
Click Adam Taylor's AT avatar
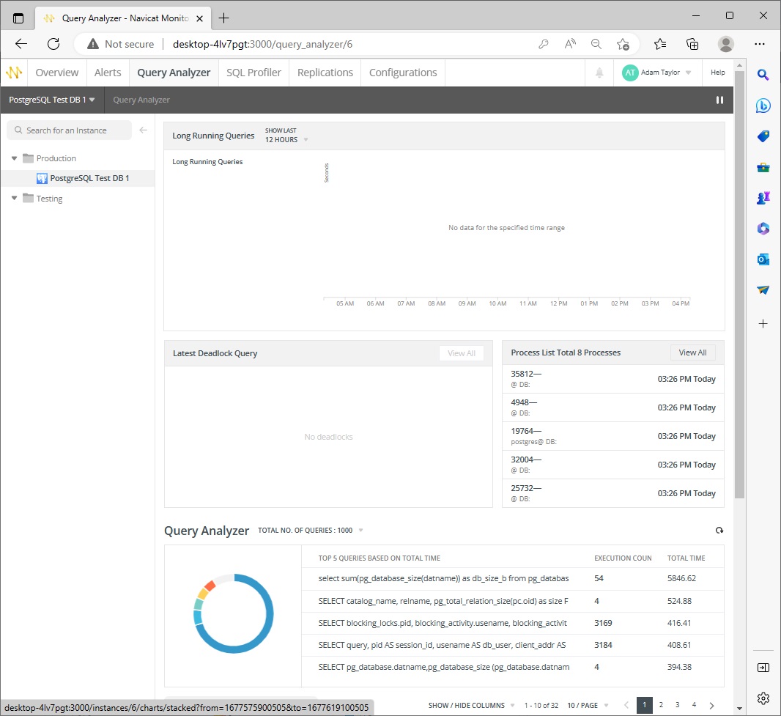[x=630, y=72]
